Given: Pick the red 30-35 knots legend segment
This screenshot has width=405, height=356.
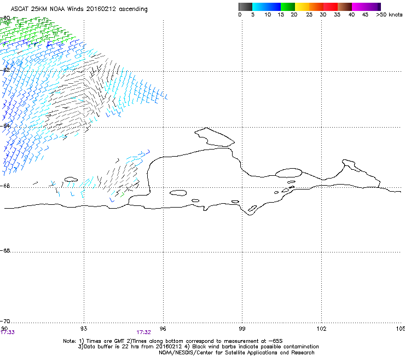Looking at the screenshot, I should click(331, 7).
